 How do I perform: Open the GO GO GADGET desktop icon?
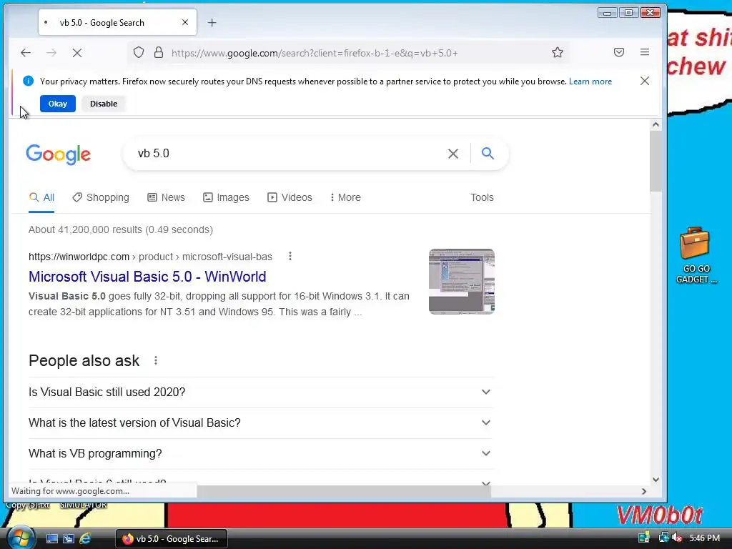click(696, 255)
